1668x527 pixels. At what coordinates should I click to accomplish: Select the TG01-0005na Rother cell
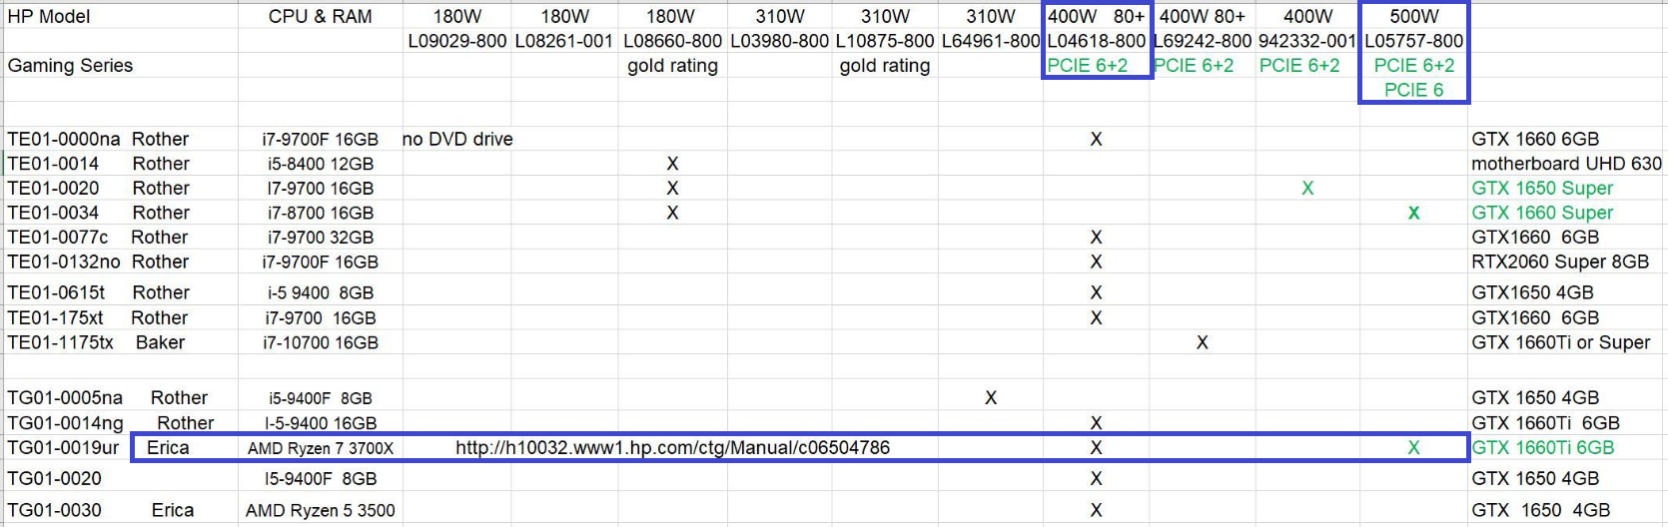pos(107,397)
